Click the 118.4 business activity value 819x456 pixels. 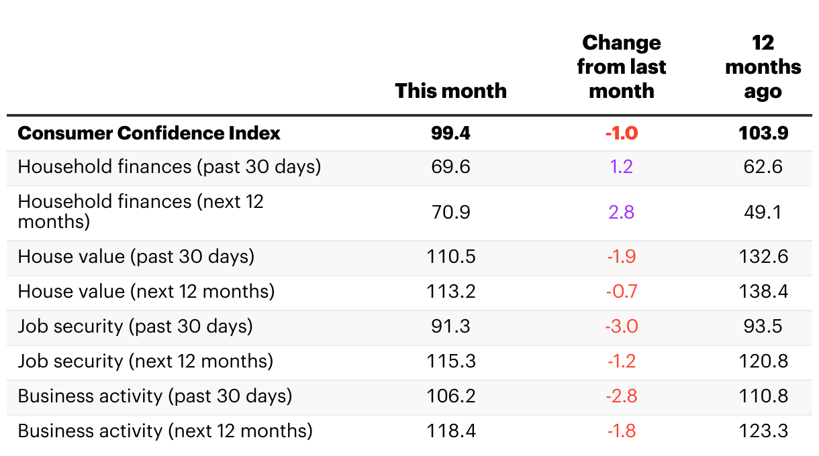coord(450,431)
